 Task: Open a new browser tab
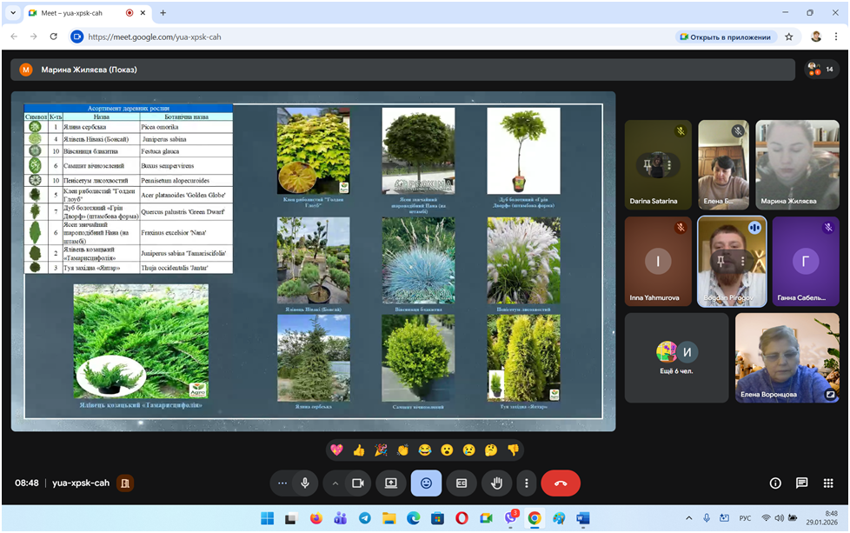tap(163, 13)
